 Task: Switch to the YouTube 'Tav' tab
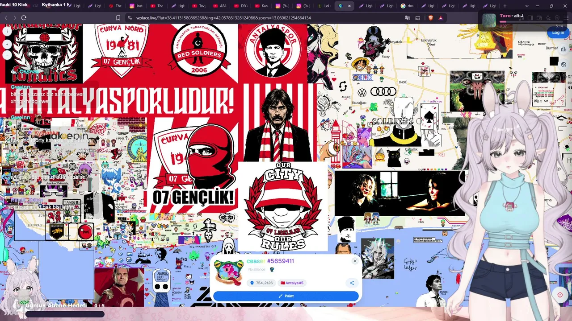(x=198, y=6)
